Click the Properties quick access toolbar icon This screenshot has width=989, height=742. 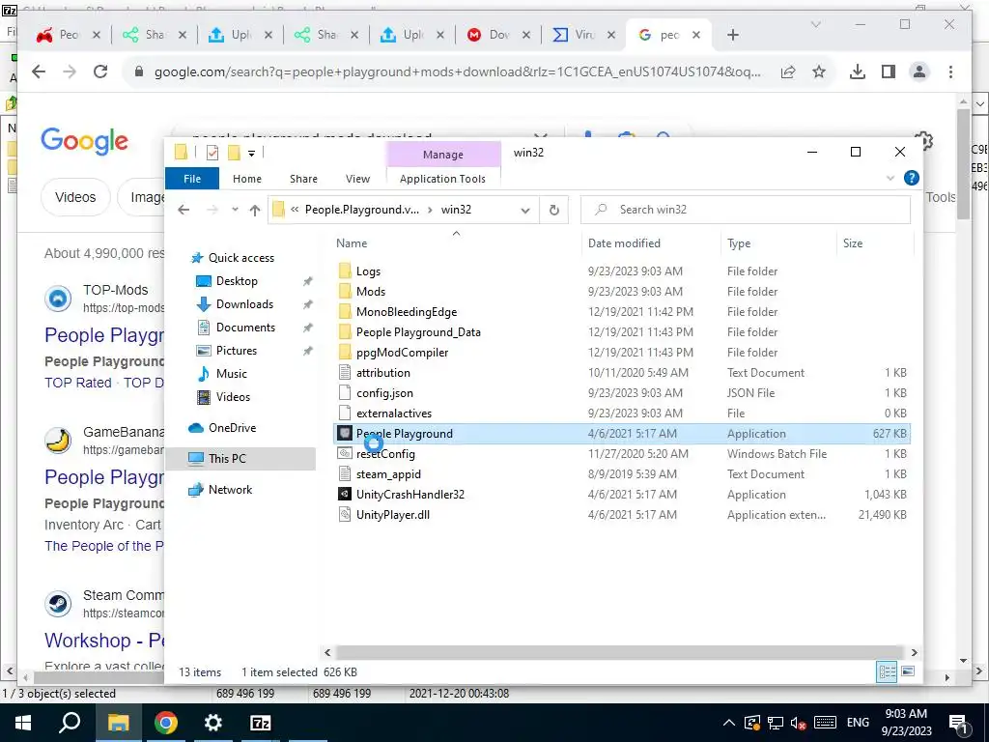point(212,152)
